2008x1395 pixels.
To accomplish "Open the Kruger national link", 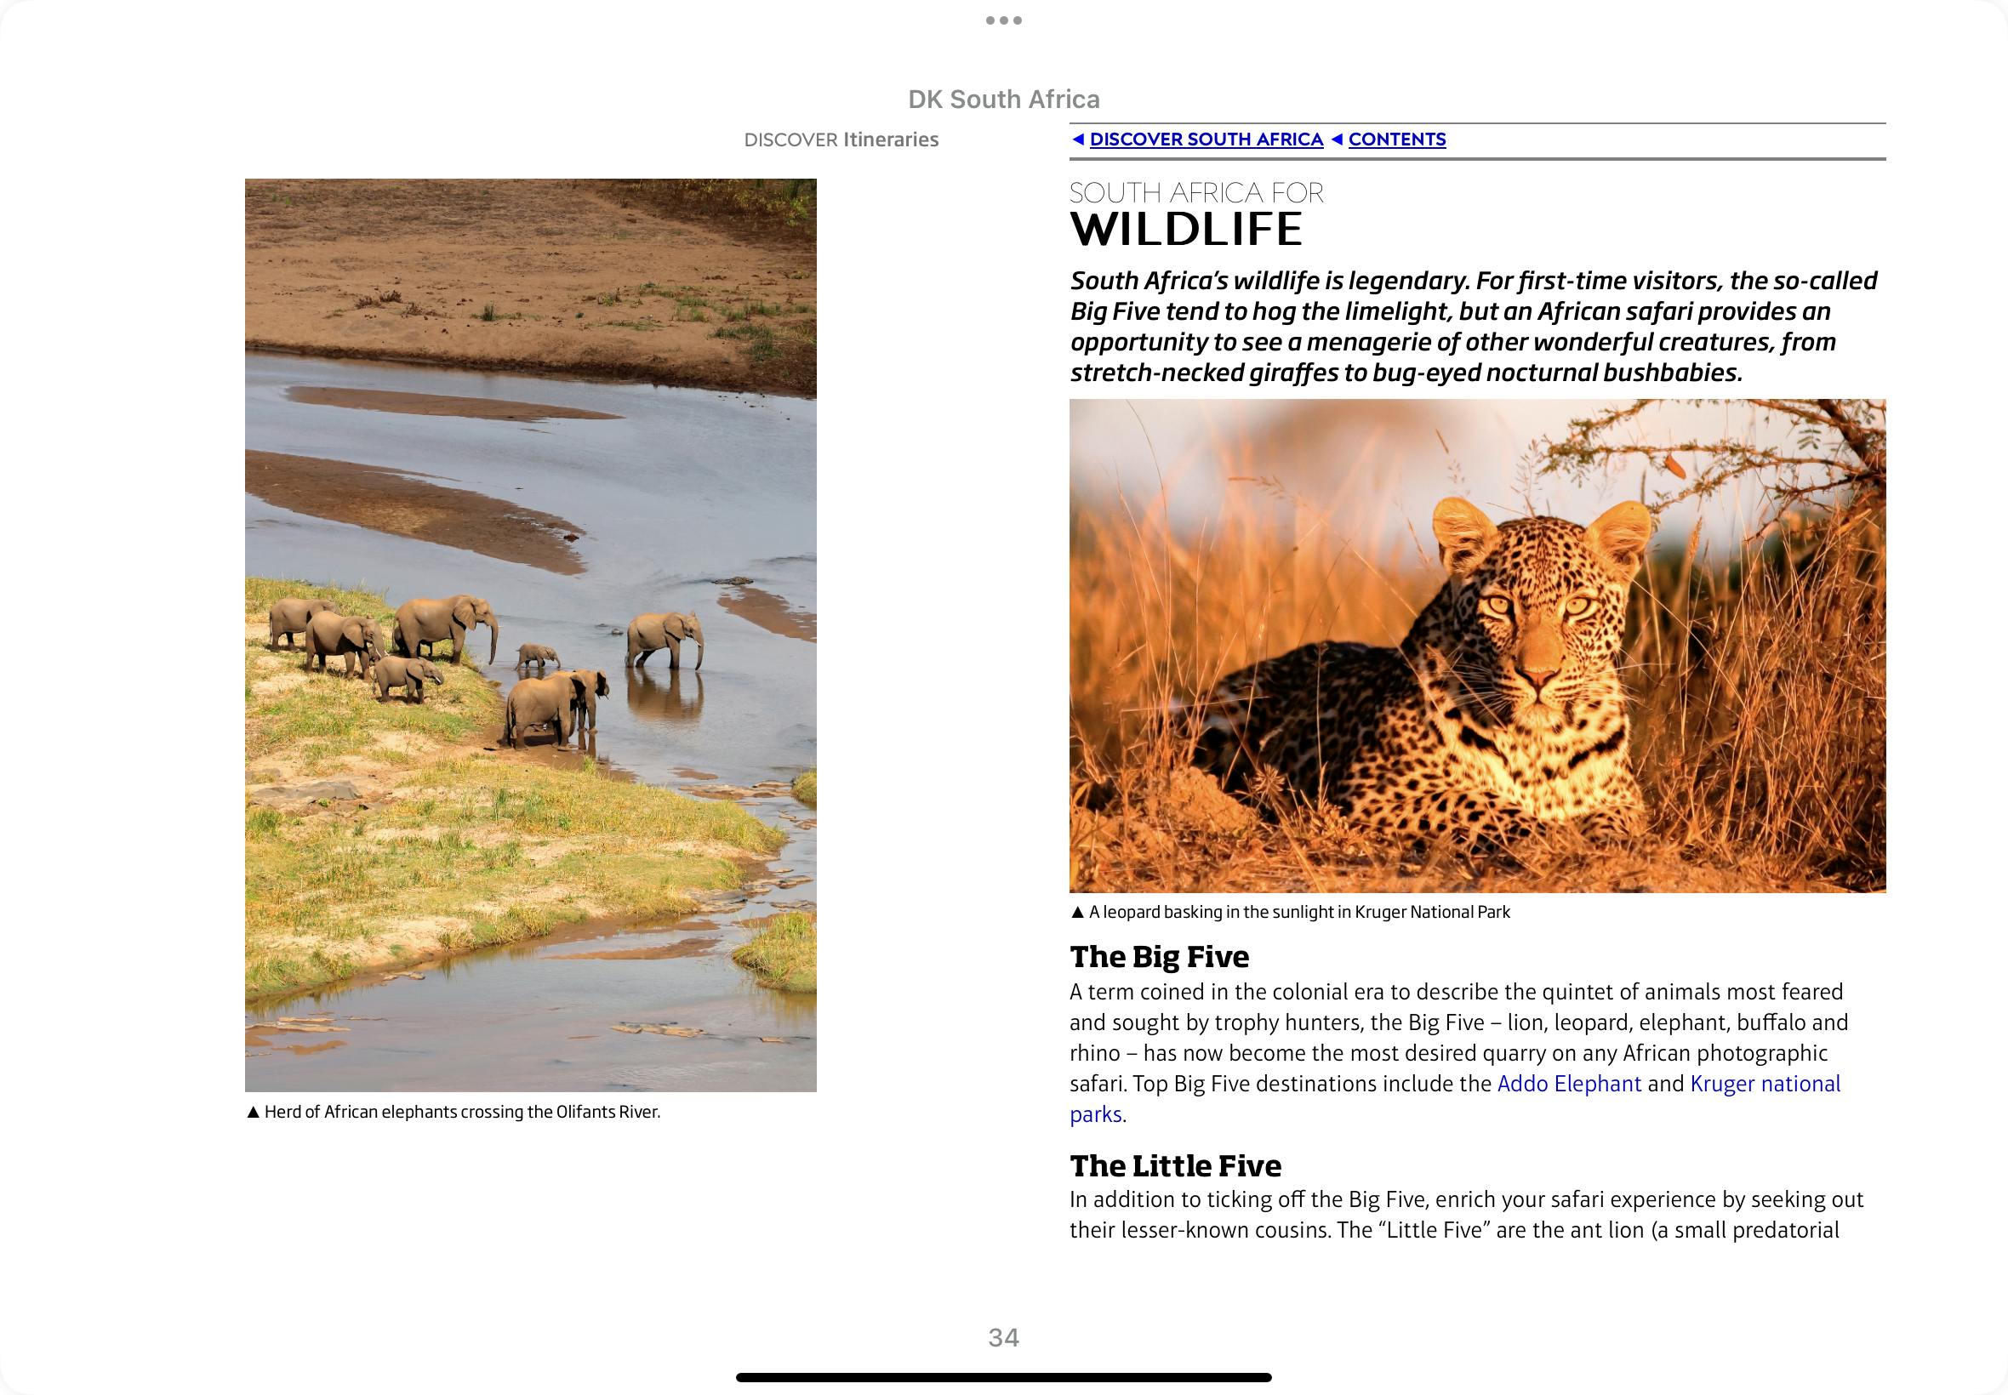I will tap(1765, 1084).
